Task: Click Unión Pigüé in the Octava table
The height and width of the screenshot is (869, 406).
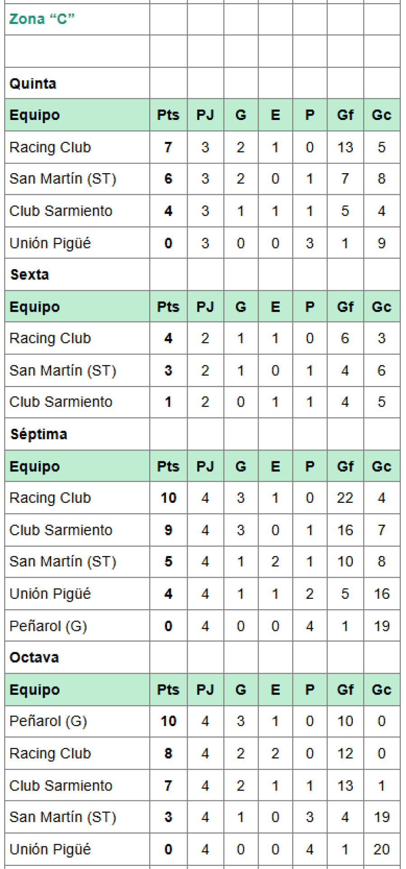Action: [50, 849]
